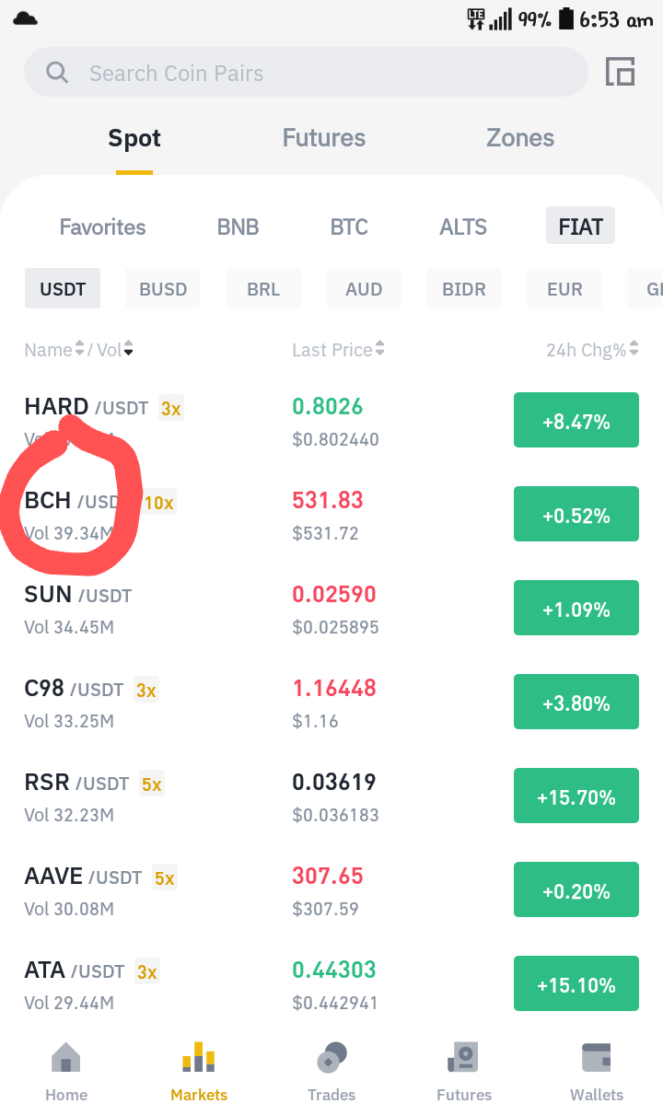Open the Home icon in bottom navigation
663x1104 pixels.
click(66, 1058)
